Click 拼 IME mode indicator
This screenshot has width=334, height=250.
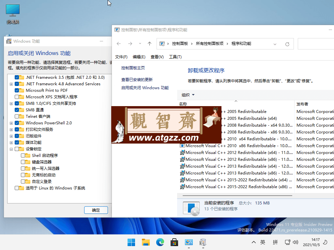pyautogui.click(x=275, y=242)
